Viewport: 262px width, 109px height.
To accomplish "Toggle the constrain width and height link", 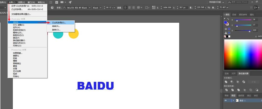I will [x=209, y=8].
